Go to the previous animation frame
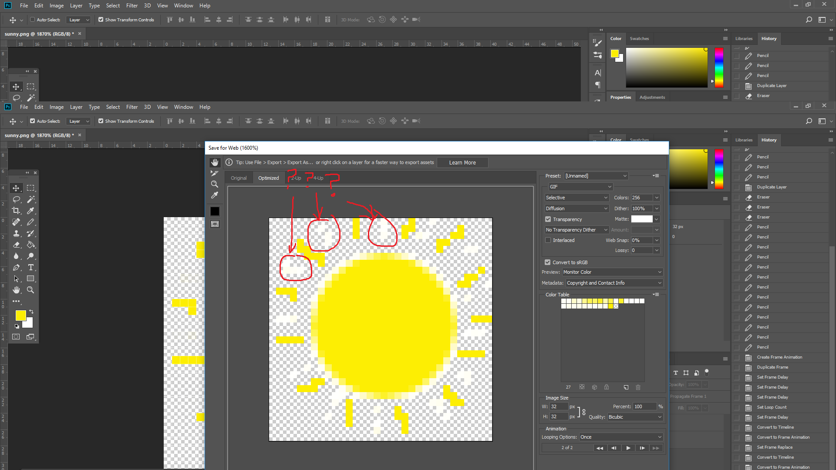Image resolution: width=836 pixels, height=470 pixels. tap(614, 448)
